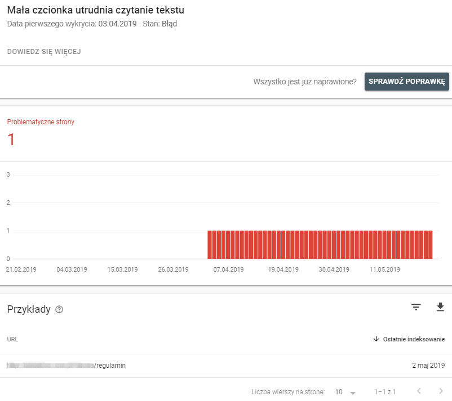Go to the next page of results

click(x=441, y=391)
